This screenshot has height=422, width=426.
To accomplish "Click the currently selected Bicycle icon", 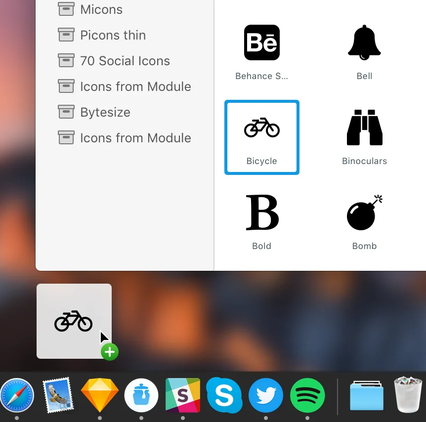I will 261,127.
